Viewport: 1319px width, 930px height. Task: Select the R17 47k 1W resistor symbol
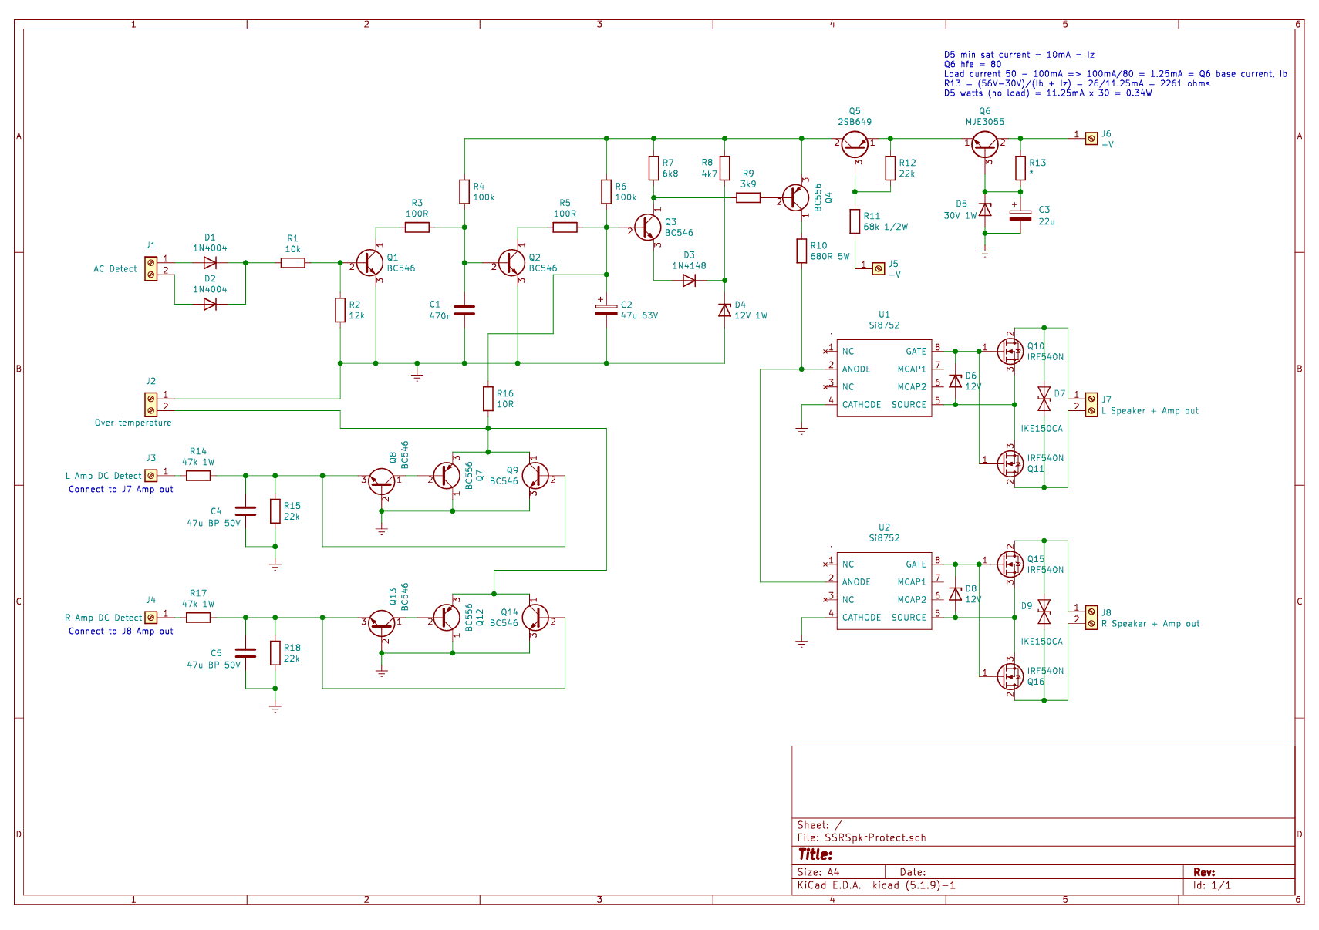pyautogui.click(x=198, y=618)
